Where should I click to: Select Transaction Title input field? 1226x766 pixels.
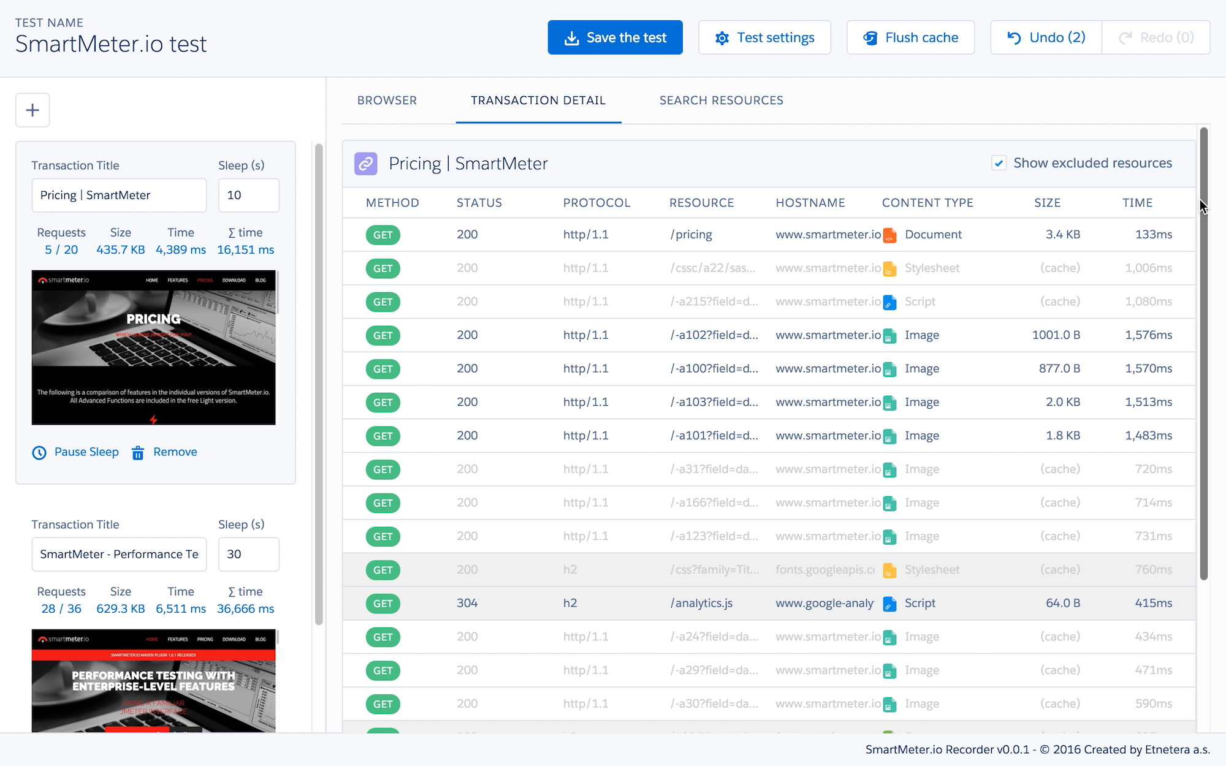point(118,195)
